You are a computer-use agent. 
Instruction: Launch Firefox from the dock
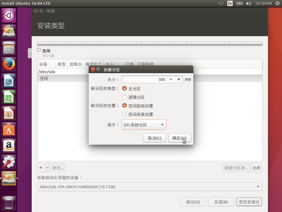(x=9, y=64)
